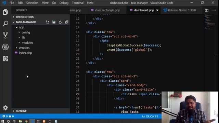
Task: Open Cortana search circle on taskbar
Action: [x=8, y=121]
